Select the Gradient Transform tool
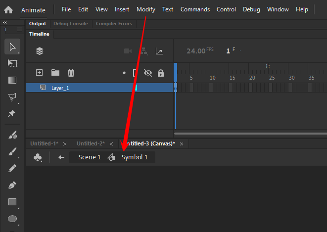The height and width of the screenshot is (232, 327). [x=12, y=80]
